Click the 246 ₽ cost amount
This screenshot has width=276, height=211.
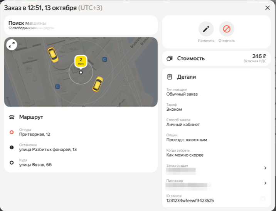tap(259, 56)
